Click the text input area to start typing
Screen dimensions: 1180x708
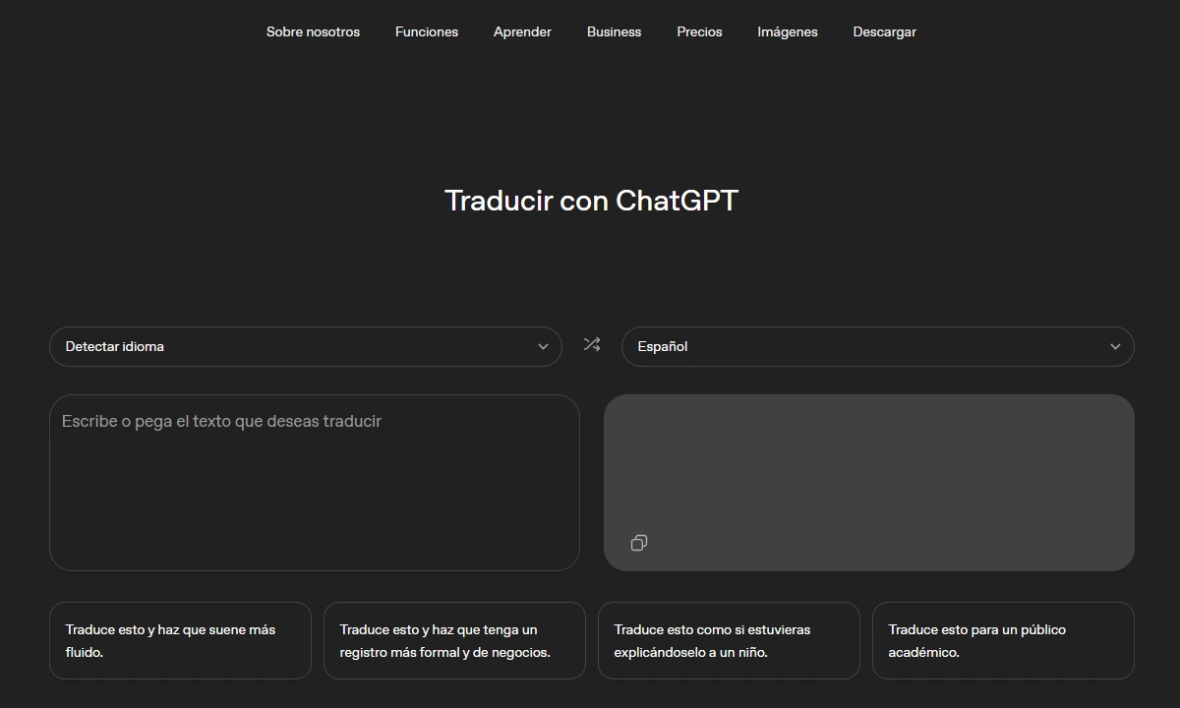coord(315,482)
